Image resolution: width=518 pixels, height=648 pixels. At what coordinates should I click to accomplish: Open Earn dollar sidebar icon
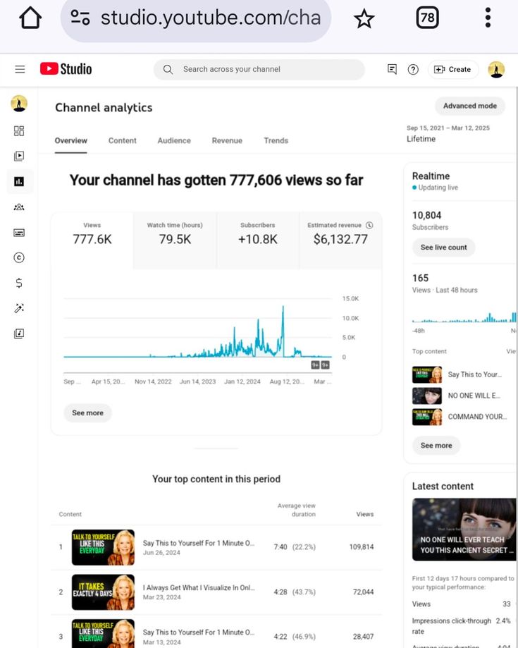pyautogui.click(x=19, y=283)
